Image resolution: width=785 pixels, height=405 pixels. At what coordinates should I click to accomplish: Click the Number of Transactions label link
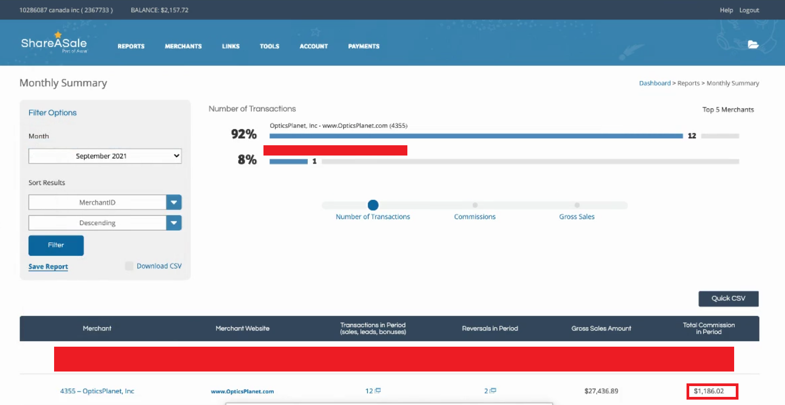click(373, 217)
